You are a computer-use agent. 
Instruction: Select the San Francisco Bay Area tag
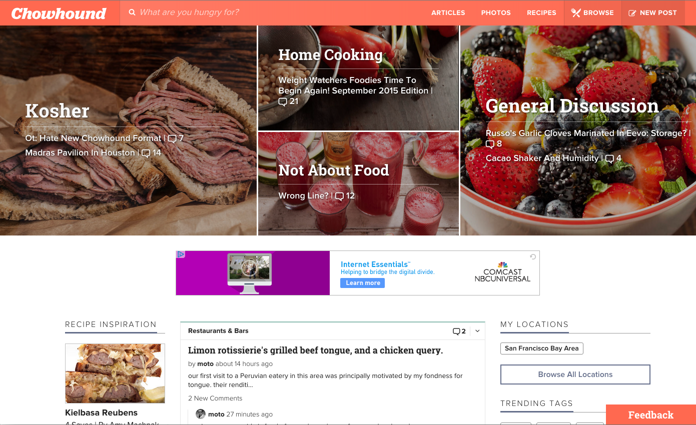point(542,348)
